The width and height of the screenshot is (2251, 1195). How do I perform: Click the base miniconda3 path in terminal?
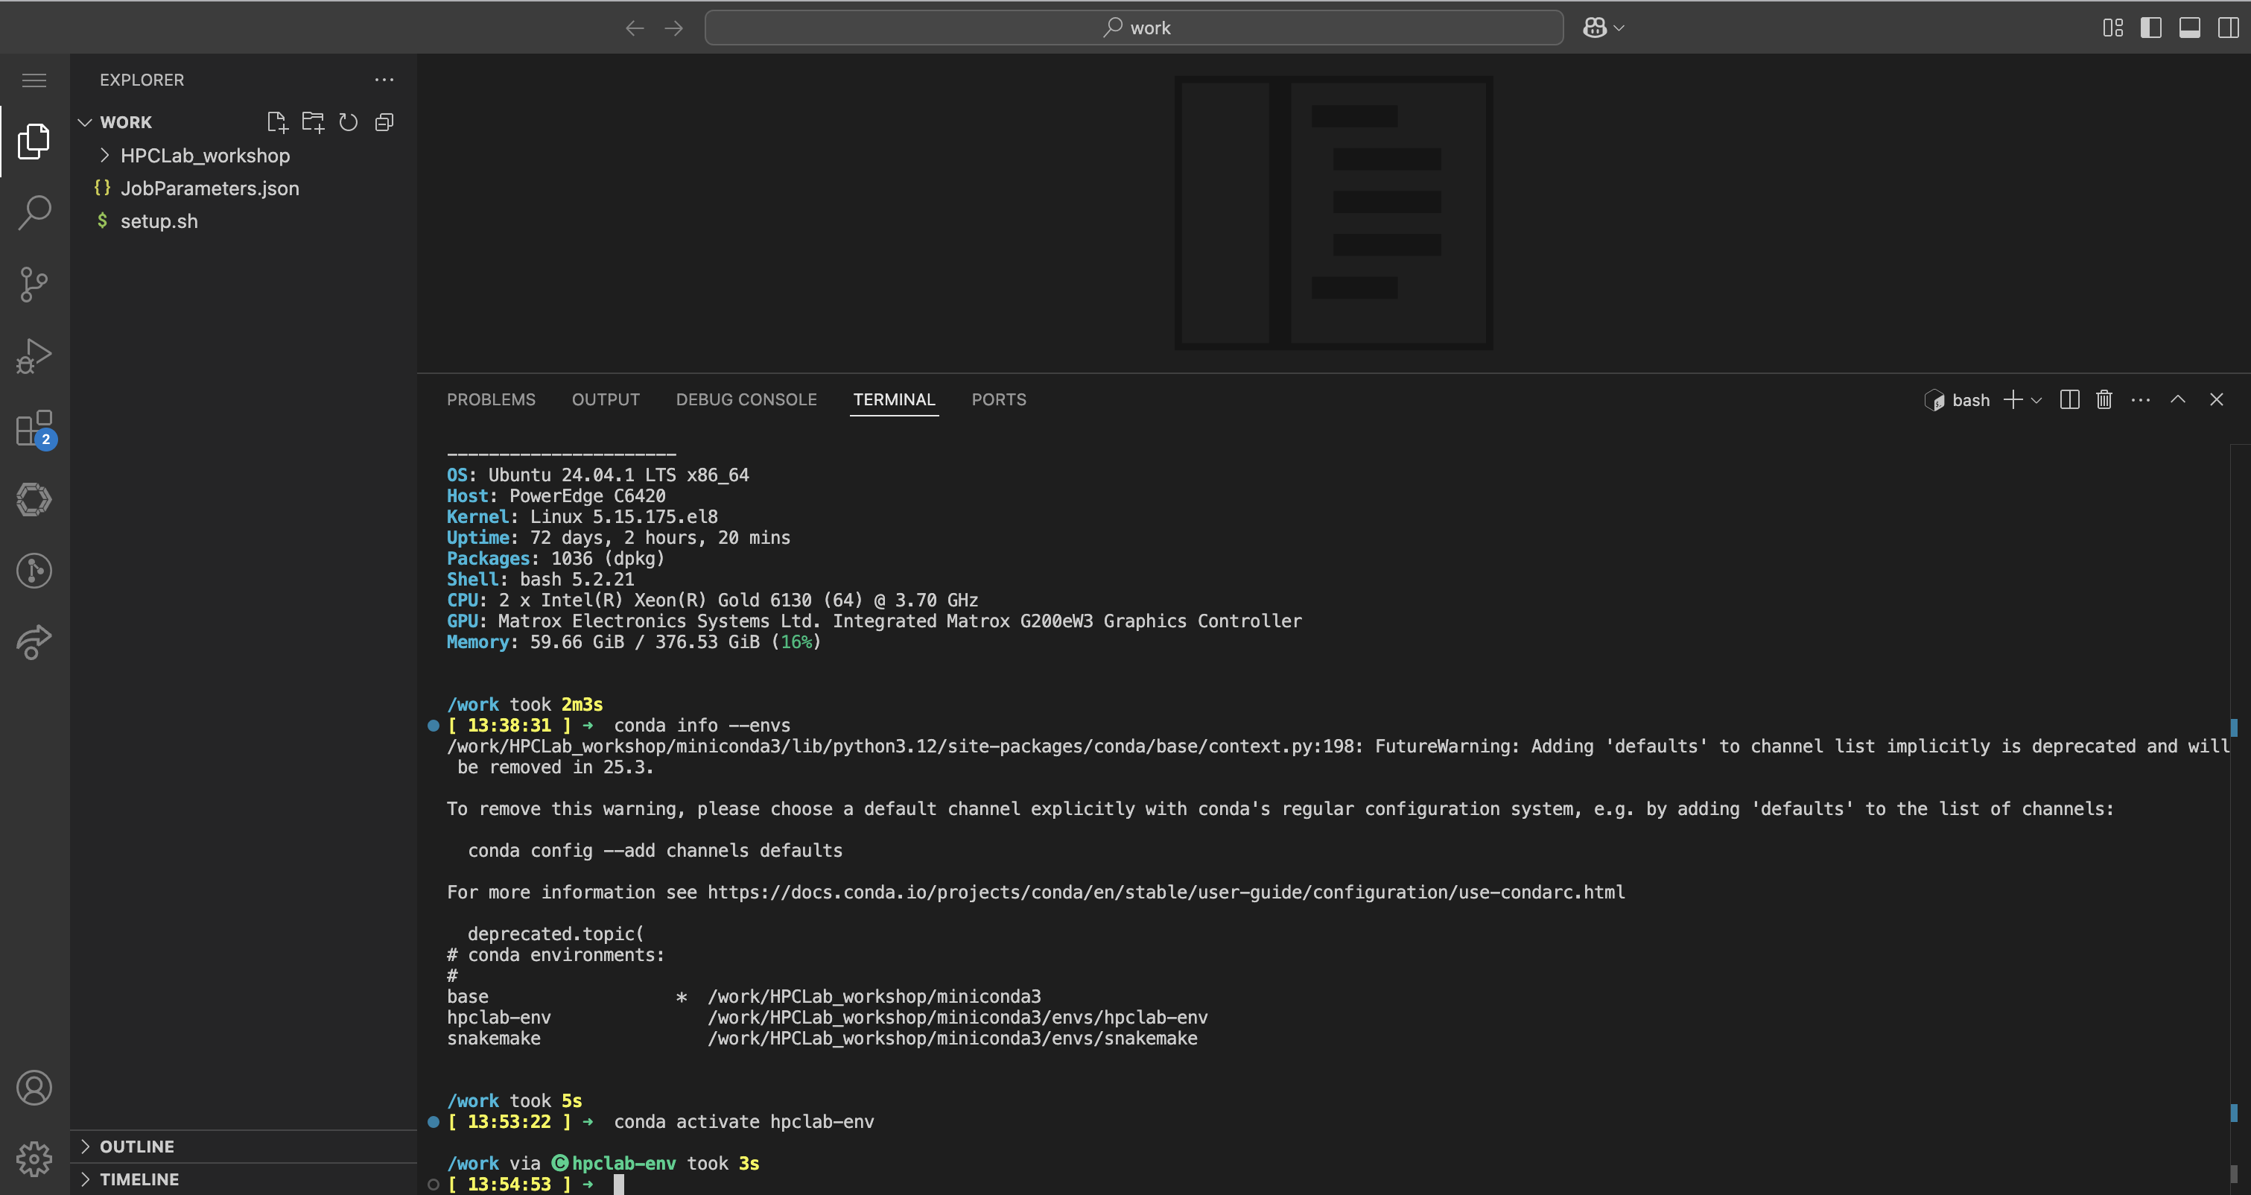tap(874, 997)
